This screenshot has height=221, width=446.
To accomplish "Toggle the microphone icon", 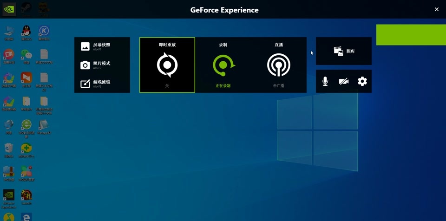I will tap(325, 81).
